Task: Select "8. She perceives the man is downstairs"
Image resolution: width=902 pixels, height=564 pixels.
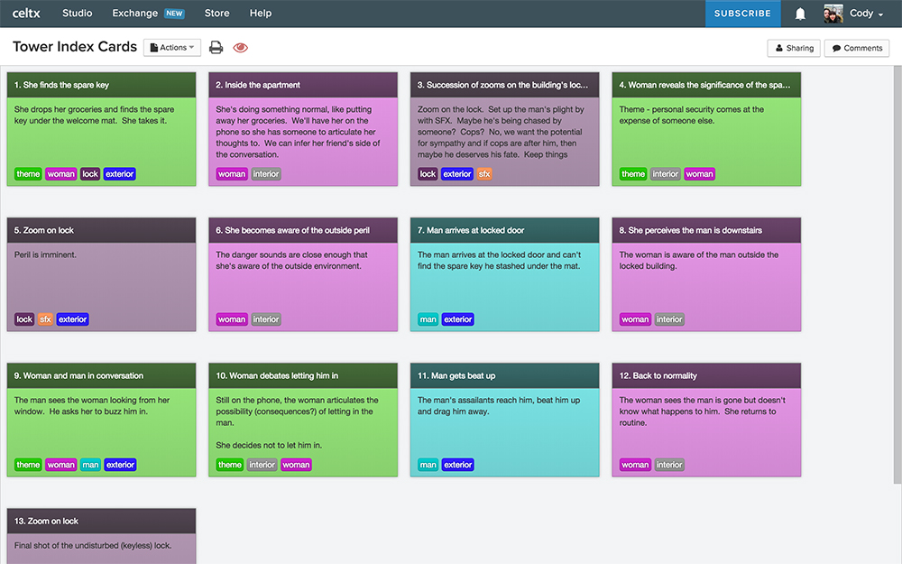Action: 706,230
